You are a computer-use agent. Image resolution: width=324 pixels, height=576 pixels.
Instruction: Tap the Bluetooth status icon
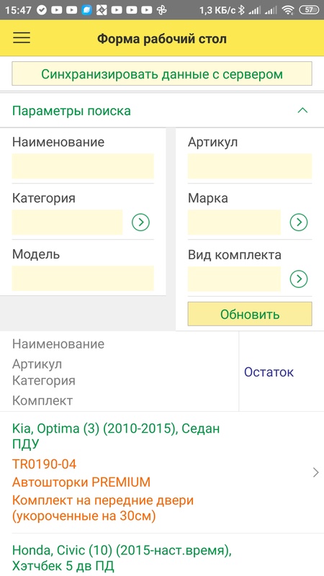(241, 10)
